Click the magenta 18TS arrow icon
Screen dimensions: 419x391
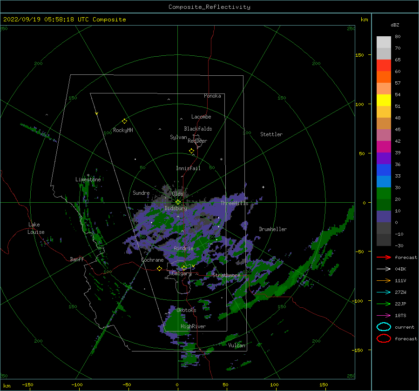pos(384,316)
